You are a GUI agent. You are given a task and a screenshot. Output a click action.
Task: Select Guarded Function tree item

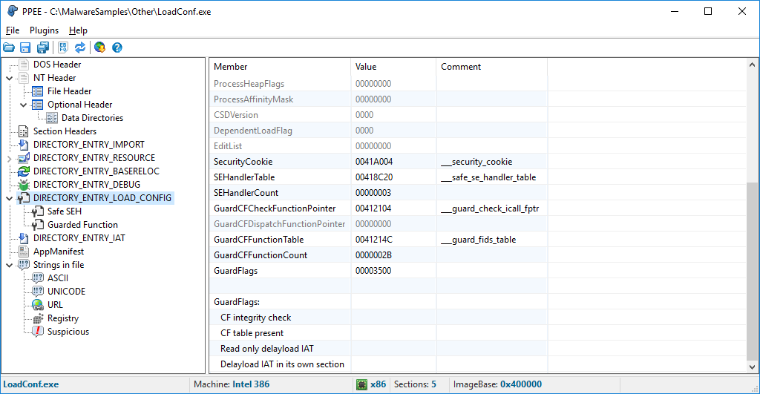(82, 225)
